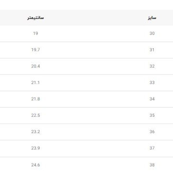173x173 pixels.
Task: Click the 23.2 centimeter value
Action: pos(35,132)
